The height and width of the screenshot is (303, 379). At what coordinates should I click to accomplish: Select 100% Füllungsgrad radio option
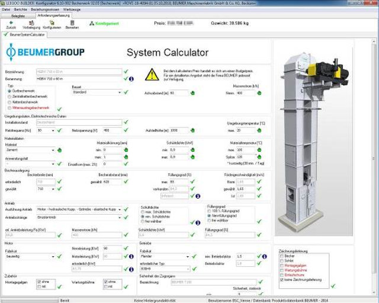point(209,211)
